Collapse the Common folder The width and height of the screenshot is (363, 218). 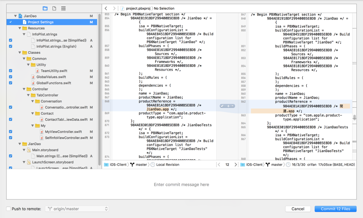tap(24, 59)
